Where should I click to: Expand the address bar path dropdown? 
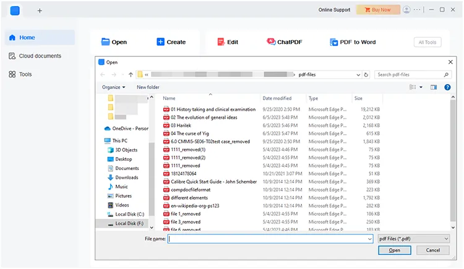tap(358, 75)
